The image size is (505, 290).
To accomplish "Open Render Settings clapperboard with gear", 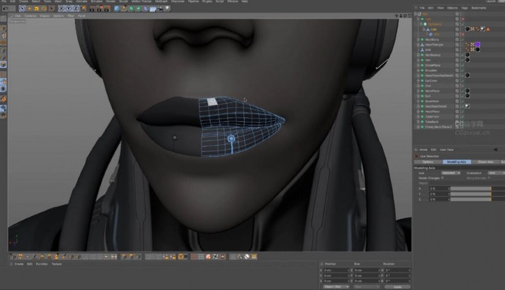I will [106, 8].
